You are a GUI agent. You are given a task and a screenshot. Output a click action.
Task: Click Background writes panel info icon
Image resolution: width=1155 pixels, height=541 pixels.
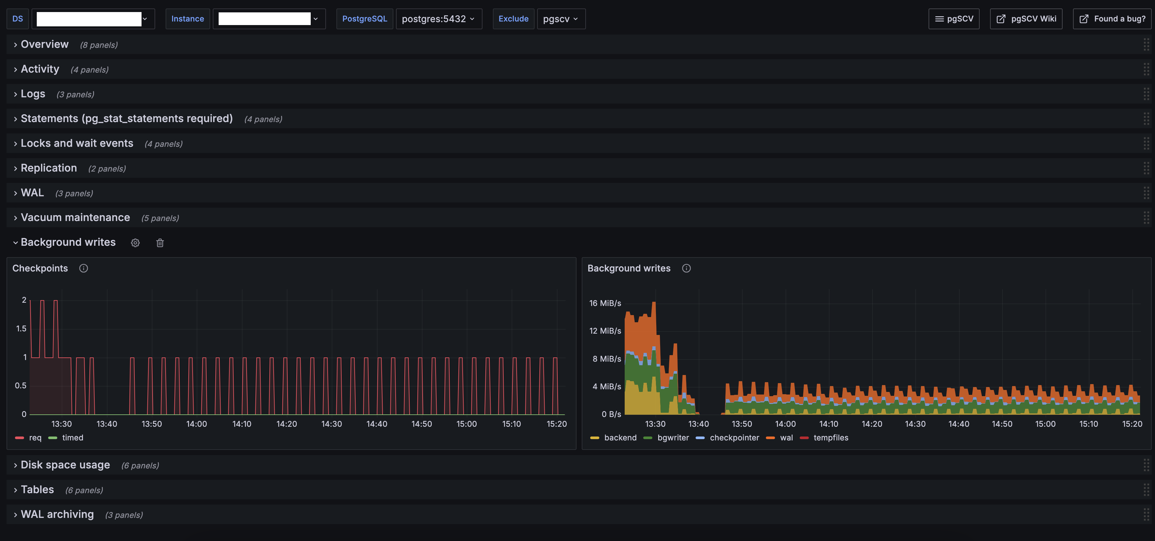(x=686, y=268)
